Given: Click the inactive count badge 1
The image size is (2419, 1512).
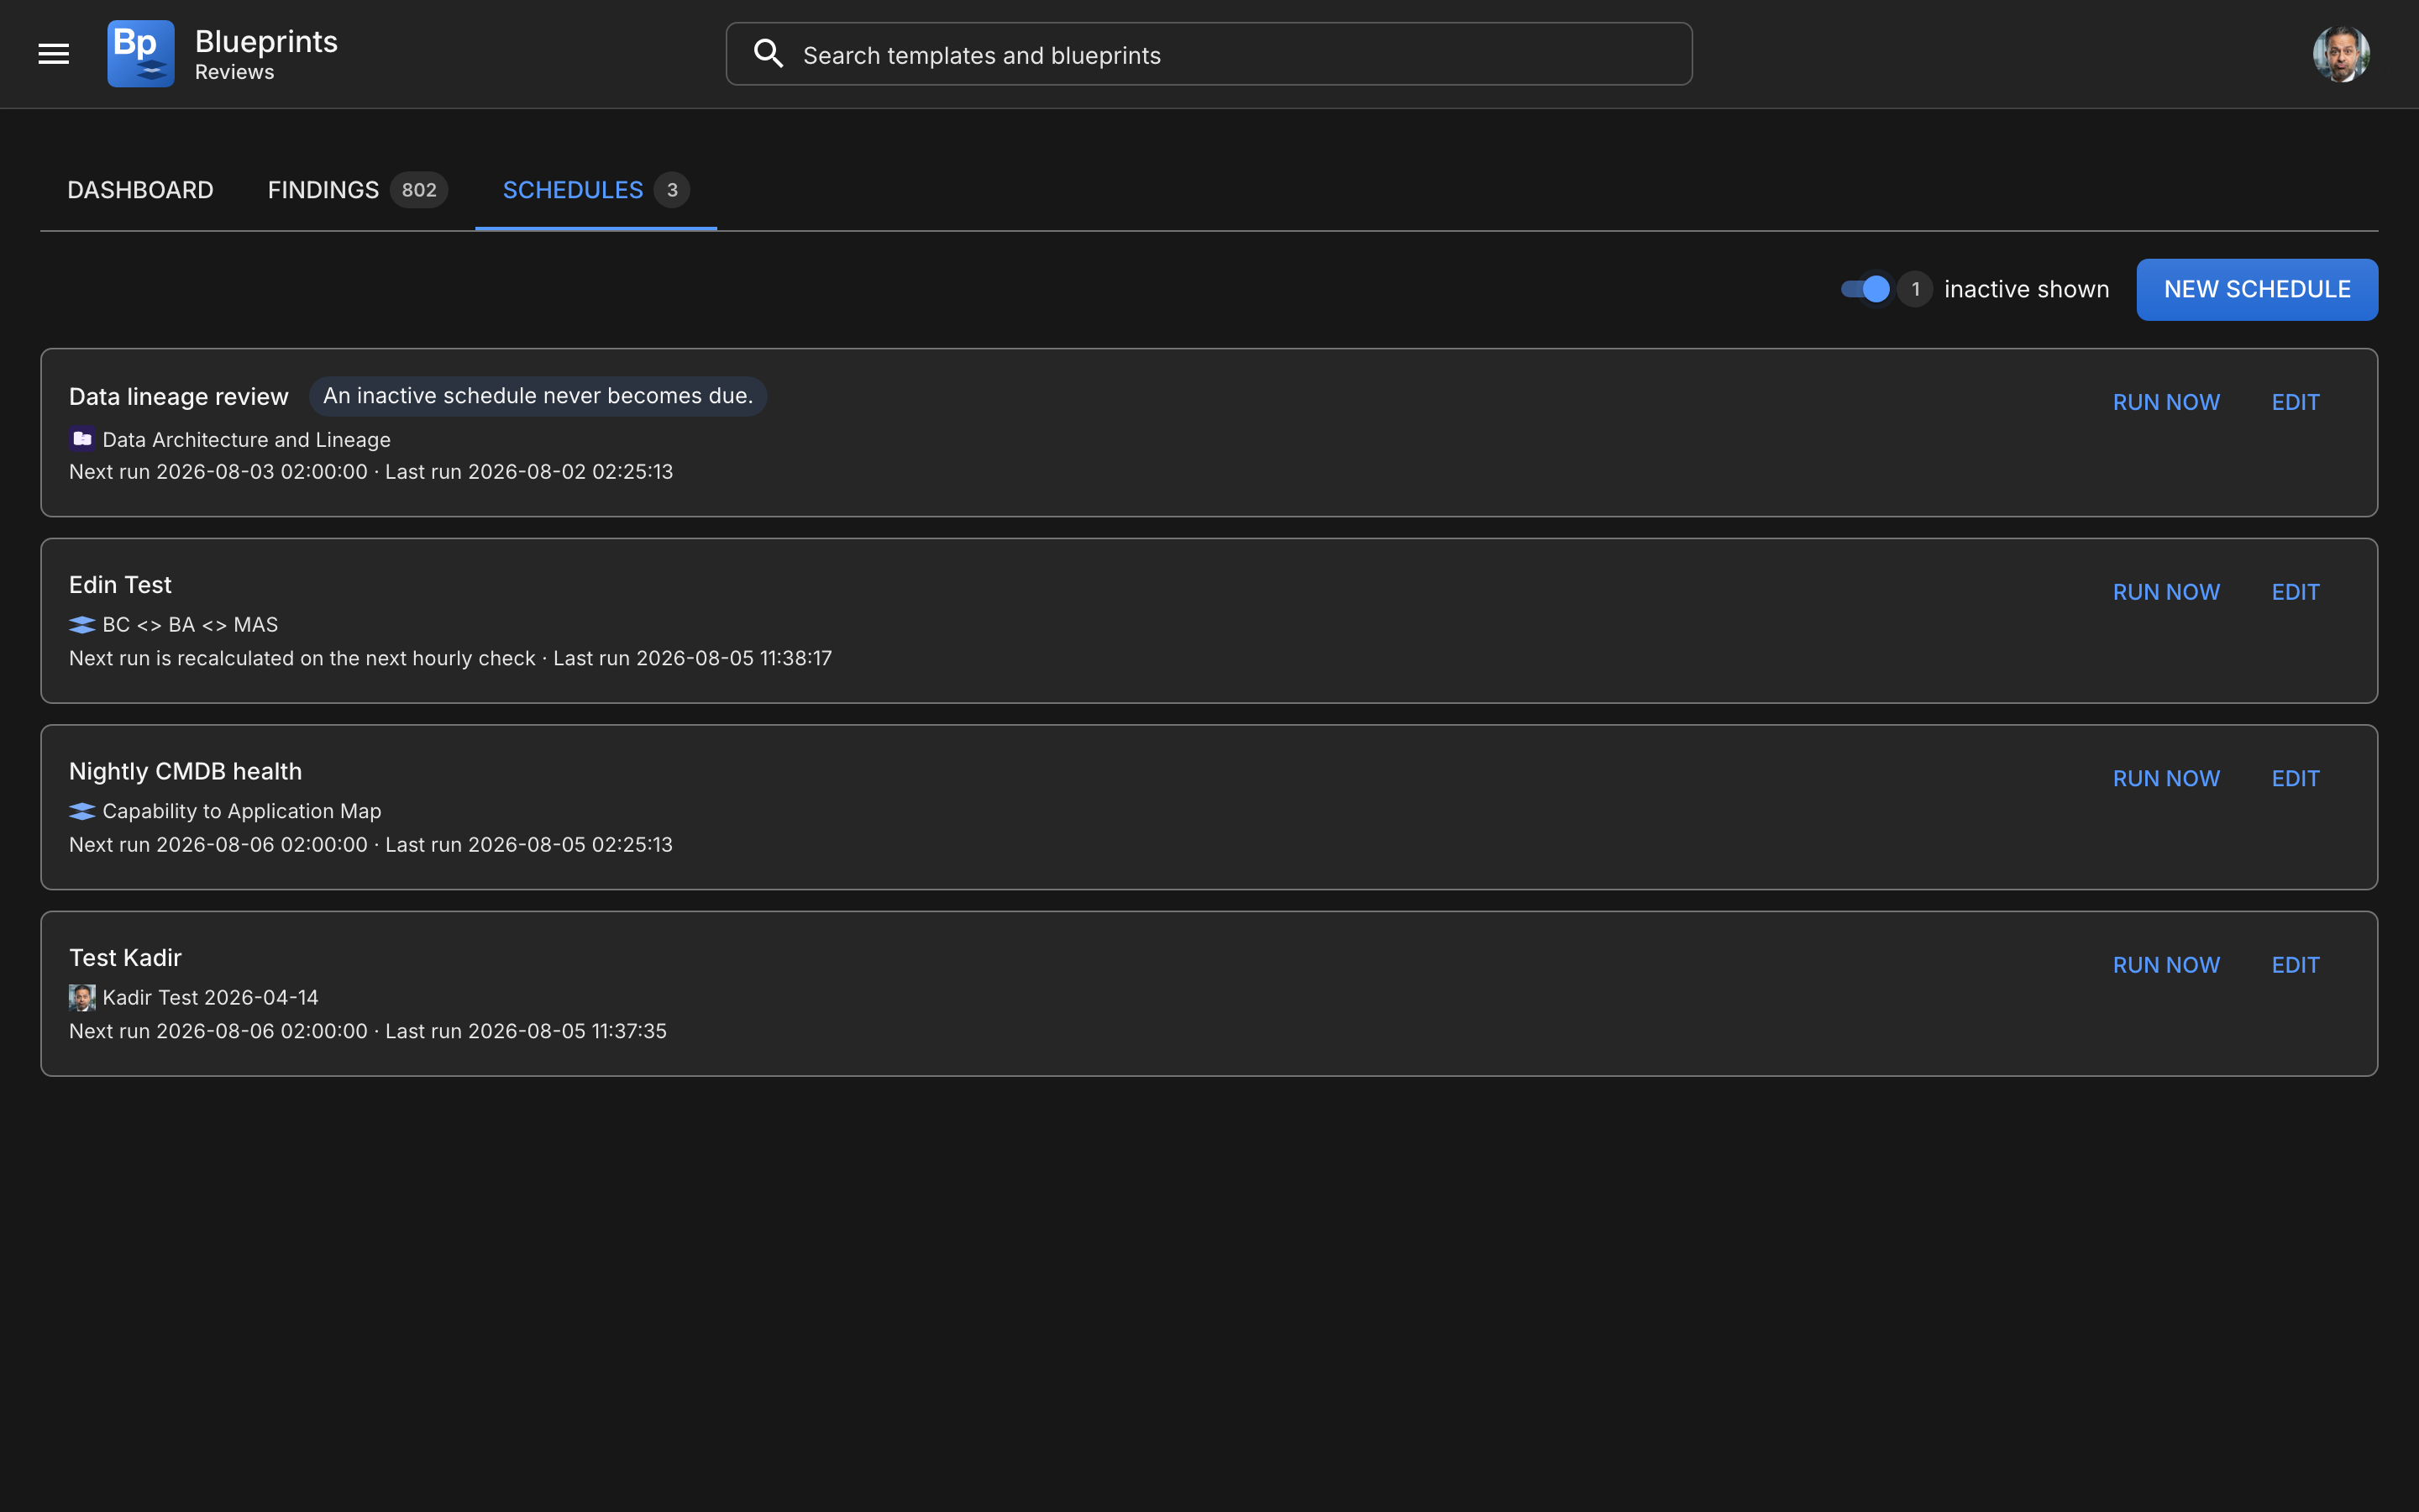Looking at the screenshot, I should pyautogui.click(x=1914, y=289).
